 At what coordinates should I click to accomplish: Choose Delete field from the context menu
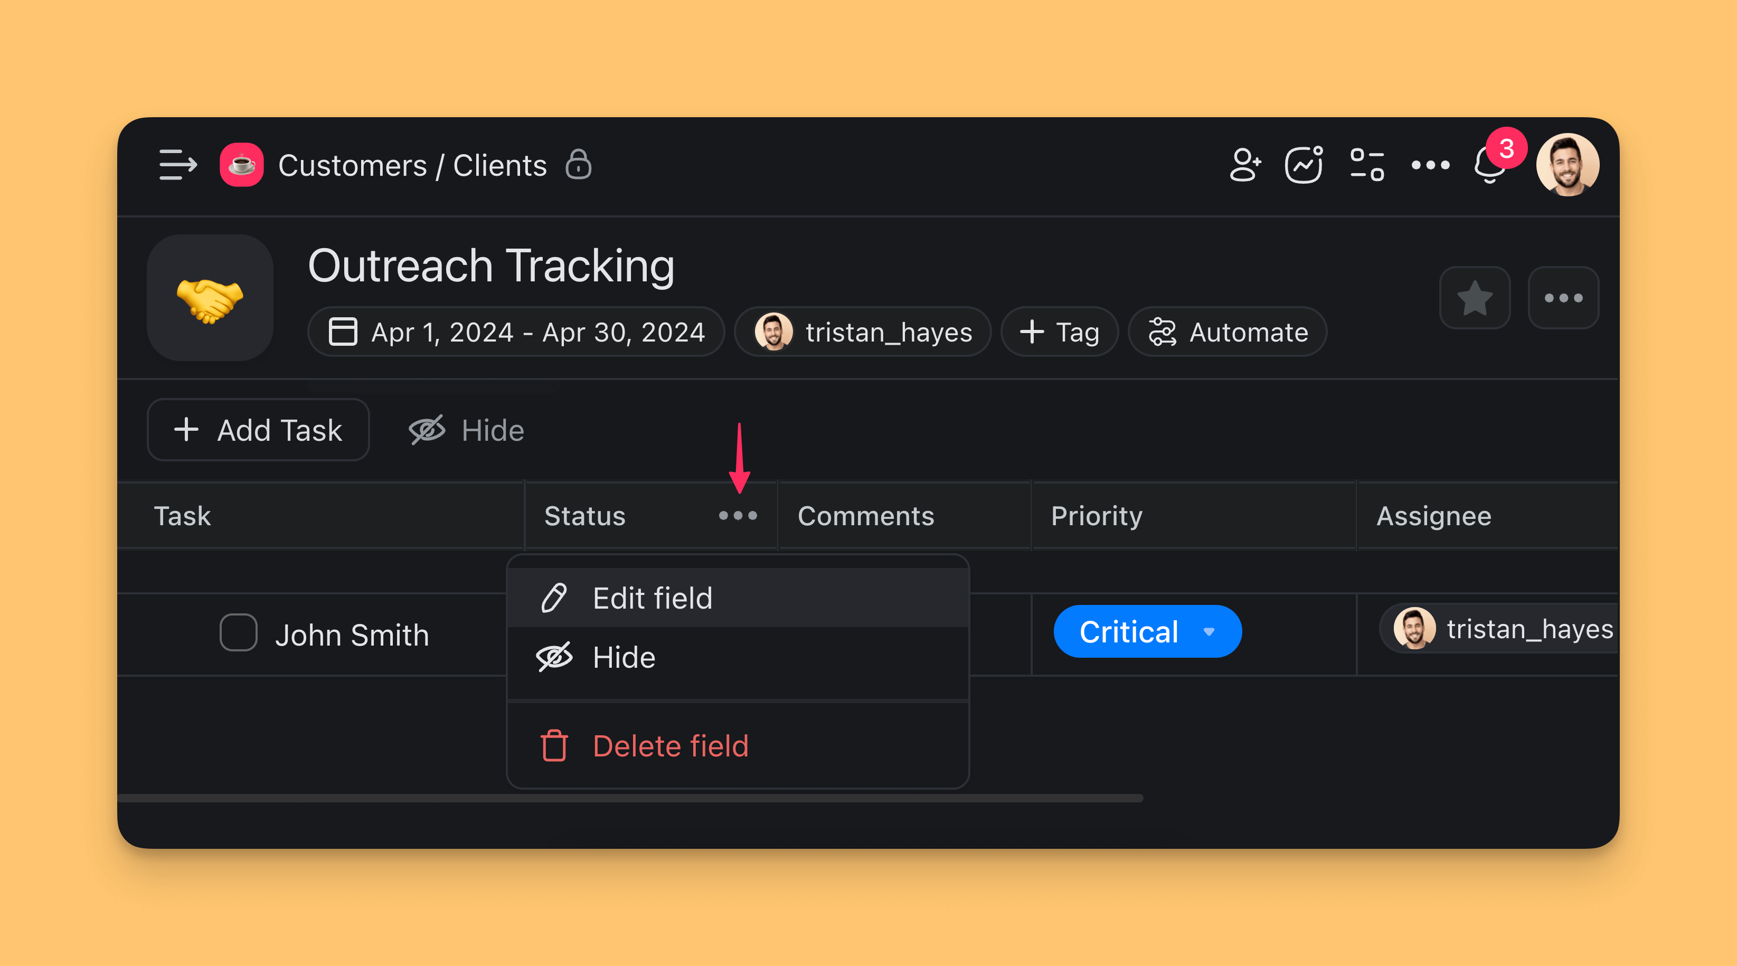[671, 746]
